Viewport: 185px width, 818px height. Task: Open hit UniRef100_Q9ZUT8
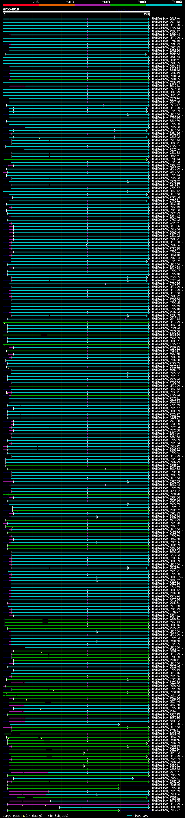(x=166, y=22)
